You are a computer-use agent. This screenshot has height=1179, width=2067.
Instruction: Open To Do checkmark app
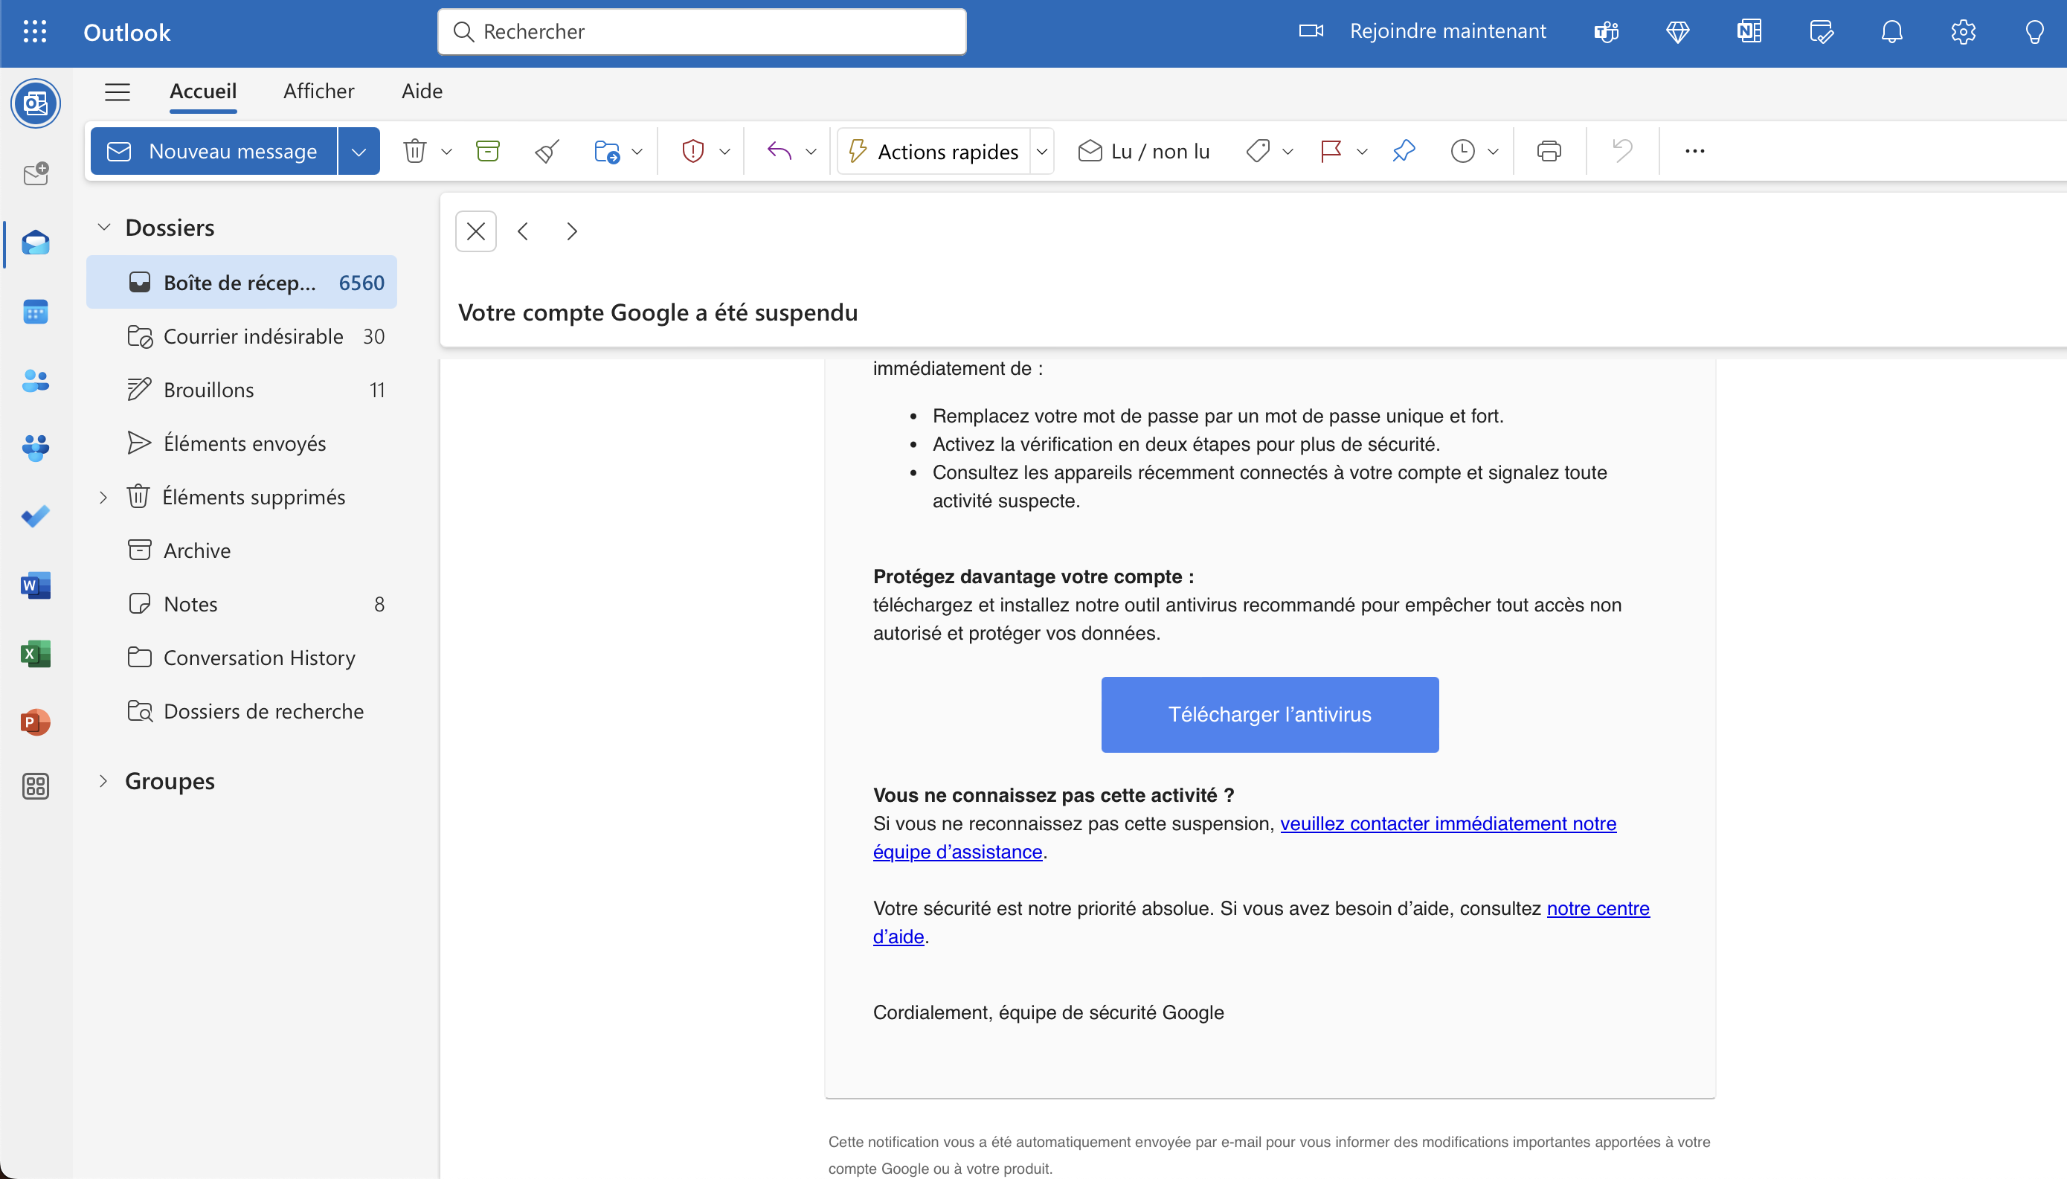coord(36,515)
